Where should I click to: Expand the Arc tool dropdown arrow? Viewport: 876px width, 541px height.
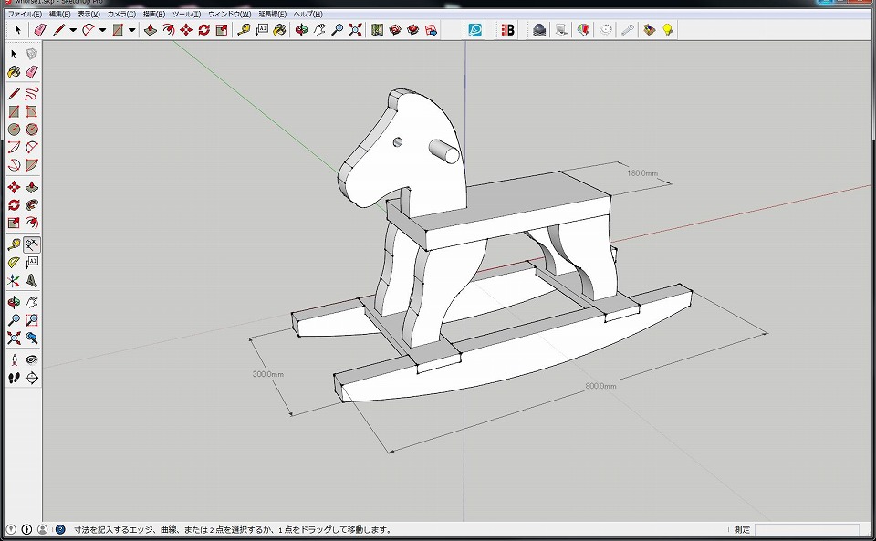[x=102, y=30]
